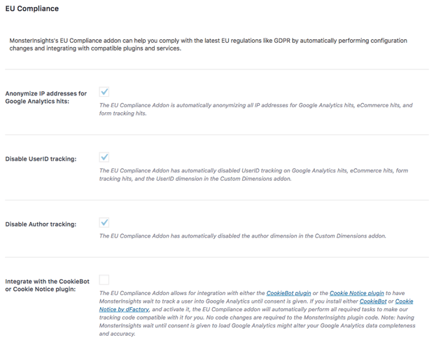Click the "EU Compliance" section heading

pyautogui.click(x=32, y=9)
